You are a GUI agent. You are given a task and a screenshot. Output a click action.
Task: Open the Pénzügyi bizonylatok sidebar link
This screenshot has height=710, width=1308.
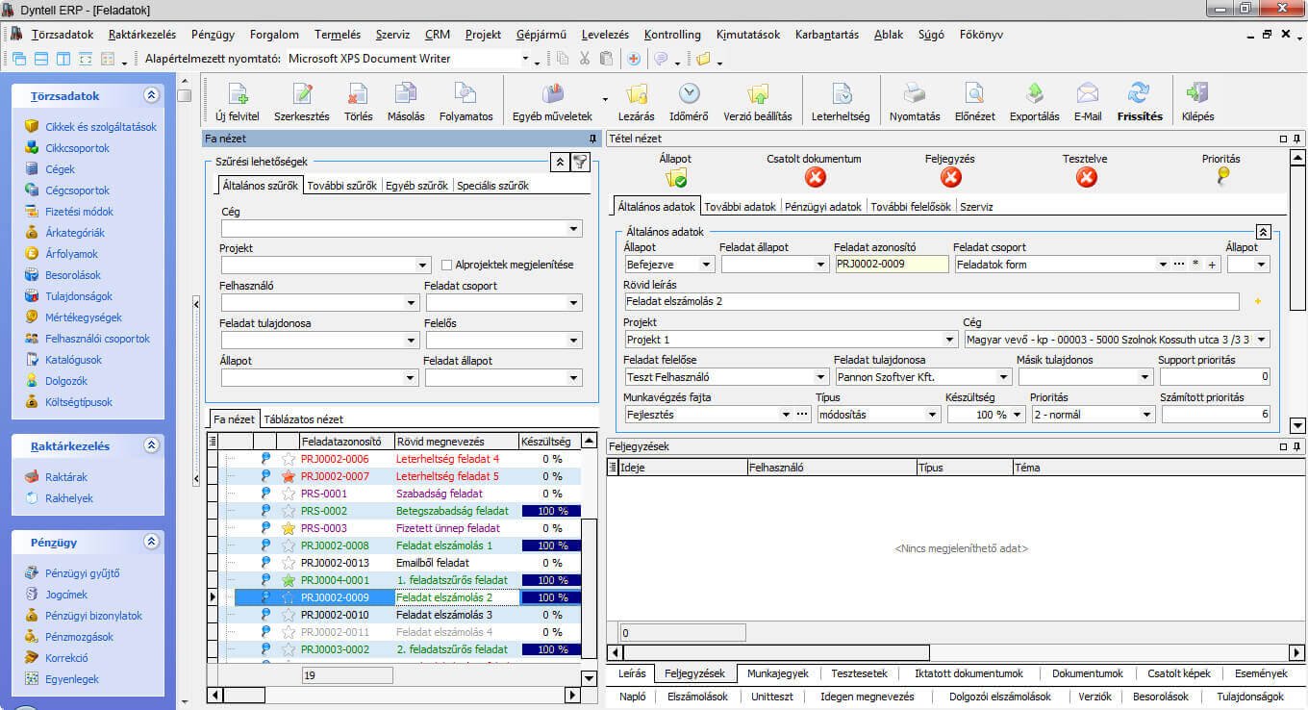click(x=93, y=616)
